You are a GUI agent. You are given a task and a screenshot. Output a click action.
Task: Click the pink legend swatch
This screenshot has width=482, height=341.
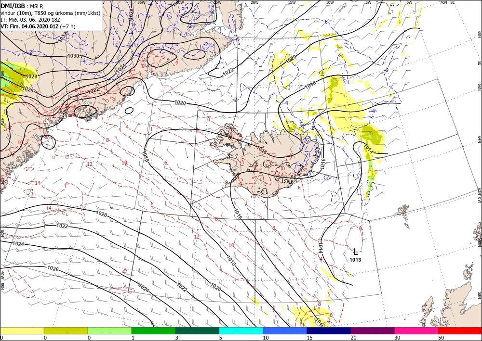coord(416,330)
